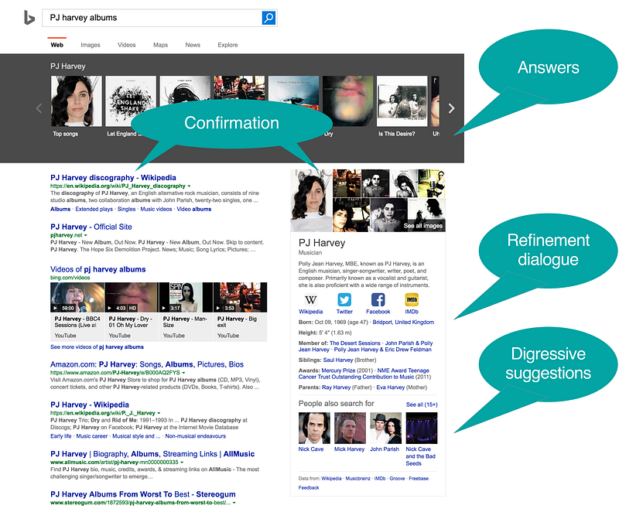
Task: Open the Bridport, United Kingdom link
Action: click(x=403, y=323)
